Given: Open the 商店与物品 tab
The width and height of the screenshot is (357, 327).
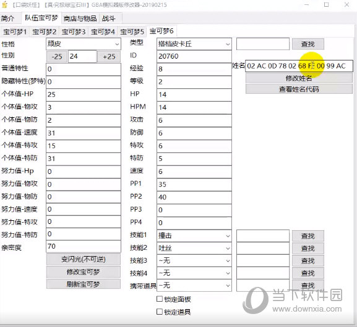Looking at the screenshot, I should pyautogui.click(x=80, y=19).
